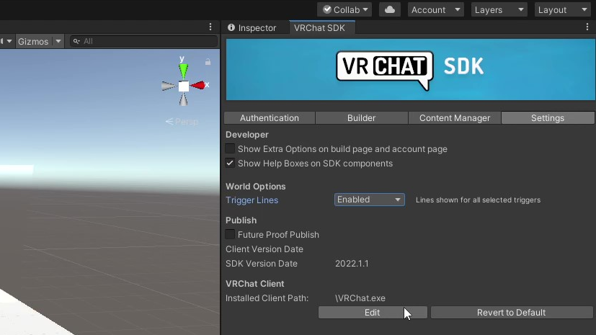
Task: Click the scene search field
Action: coord(143,41)
